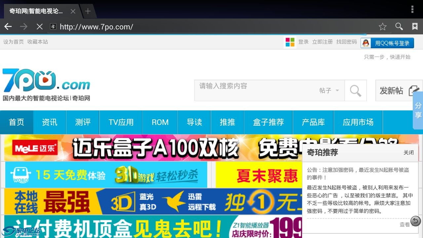Select 测评 in navigation bar

coord(83,122)
